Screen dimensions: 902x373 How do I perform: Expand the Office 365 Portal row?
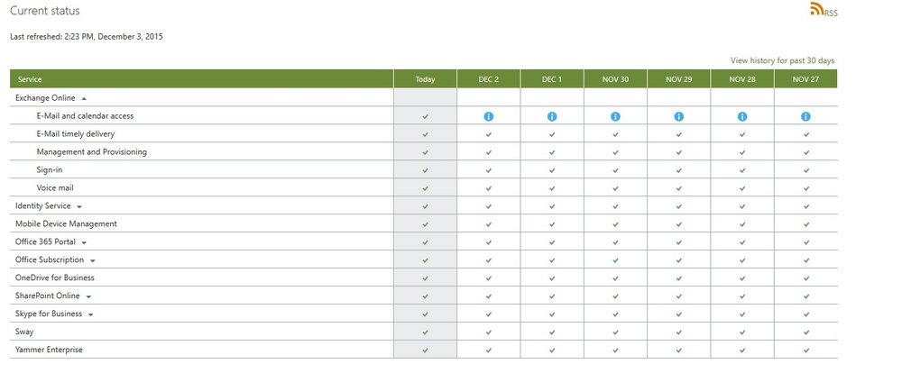84,242
